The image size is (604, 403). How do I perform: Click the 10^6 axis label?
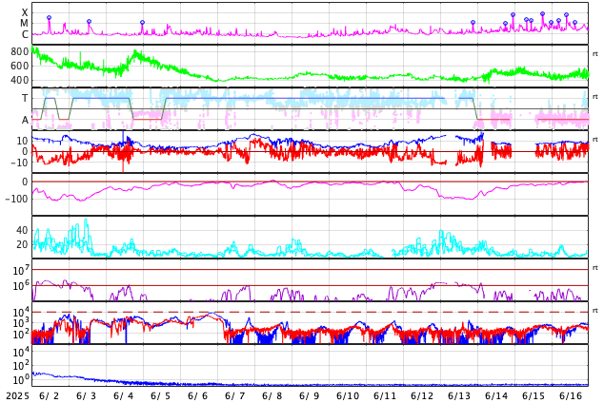click(21, 285)
